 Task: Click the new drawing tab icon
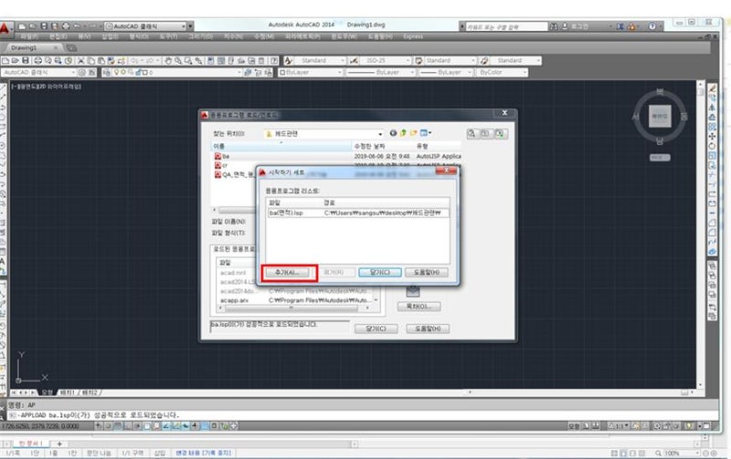coord(71,48)
